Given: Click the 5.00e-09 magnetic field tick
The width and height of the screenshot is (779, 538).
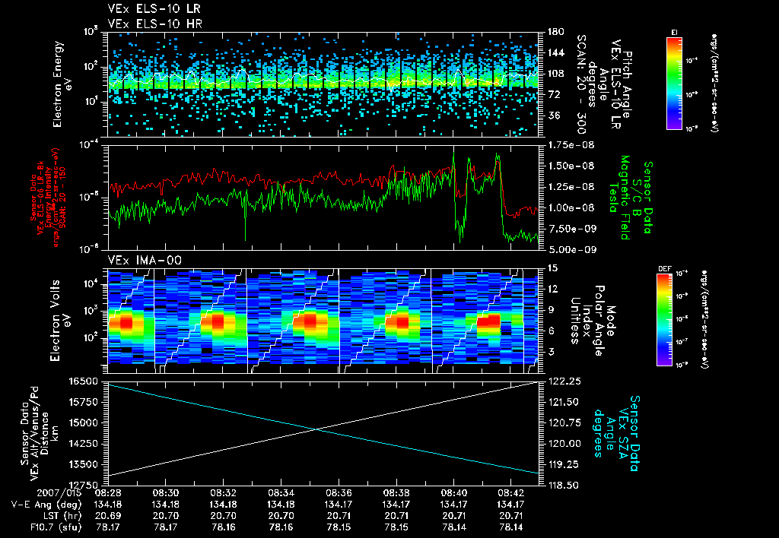Looking at the screenshot, I should click(x=571, y=249).
